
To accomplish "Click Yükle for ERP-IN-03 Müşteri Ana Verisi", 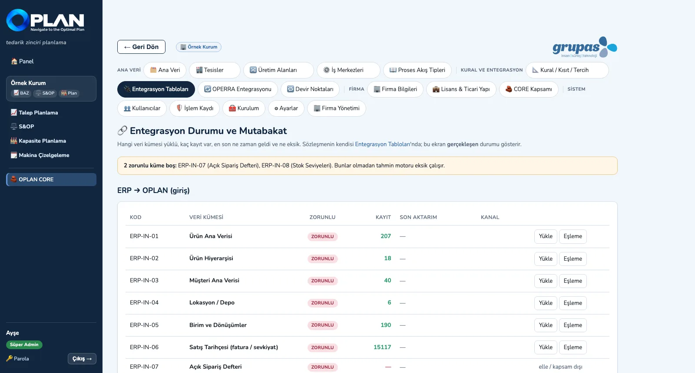I will click(x=546, y=281).
